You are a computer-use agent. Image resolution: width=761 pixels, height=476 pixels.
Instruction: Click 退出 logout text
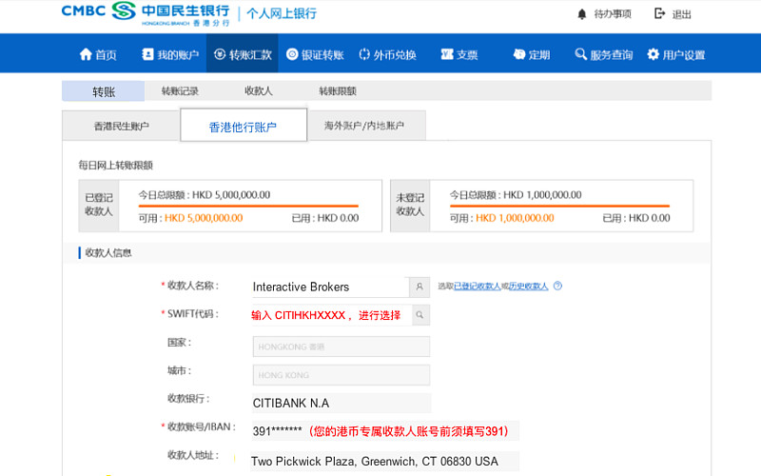(681, 14)
